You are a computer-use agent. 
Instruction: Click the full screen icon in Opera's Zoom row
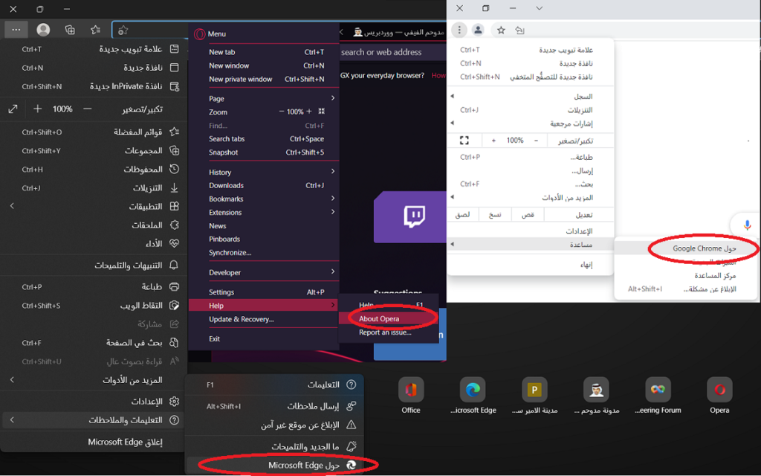point(321,112)
